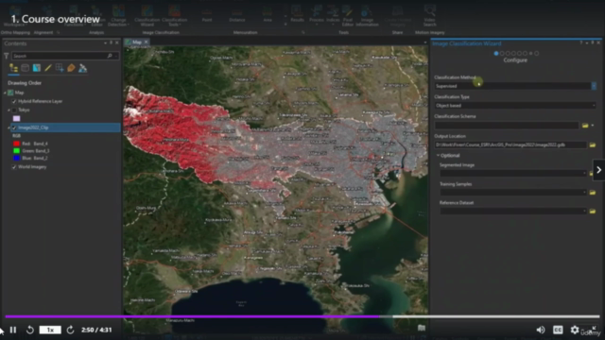Screen dimensions: 605x340
Task: Select the Mensuration Point tool
Action: tap(207, 15)
